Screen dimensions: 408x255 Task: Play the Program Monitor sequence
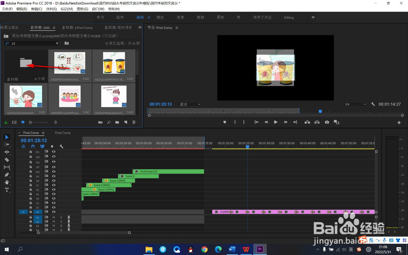click(276, 122)
